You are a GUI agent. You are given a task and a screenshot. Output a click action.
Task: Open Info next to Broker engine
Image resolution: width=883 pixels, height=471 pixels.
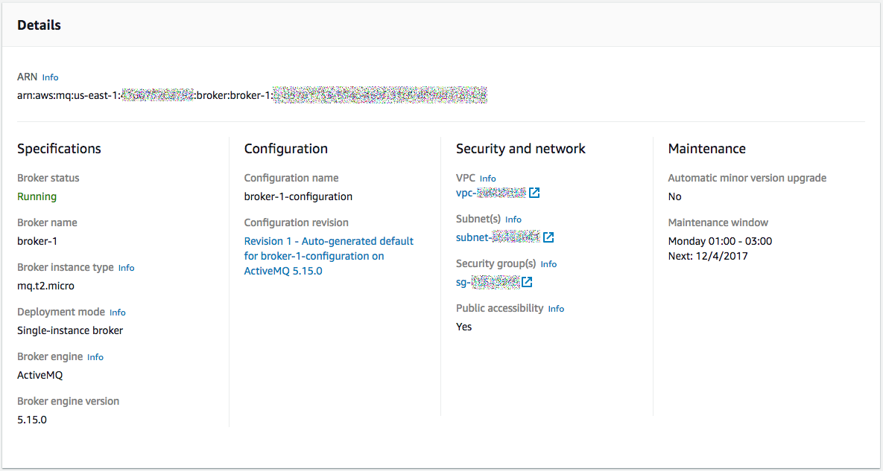95,357
